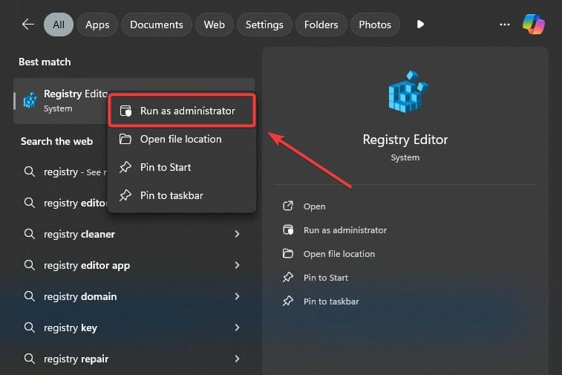
Task: Show more filters with the play arrow
Action: click(420, 25)
